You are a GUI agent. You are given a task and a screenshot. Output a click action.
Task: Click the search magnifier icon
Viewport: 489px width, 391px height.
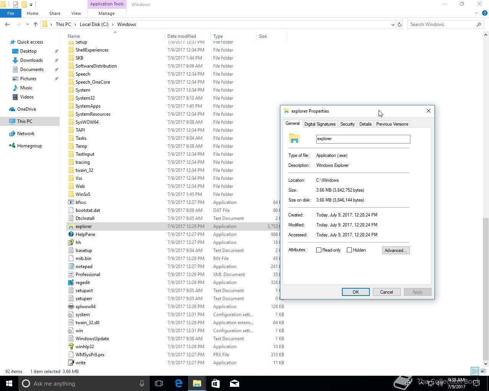(x=479, y=24)
